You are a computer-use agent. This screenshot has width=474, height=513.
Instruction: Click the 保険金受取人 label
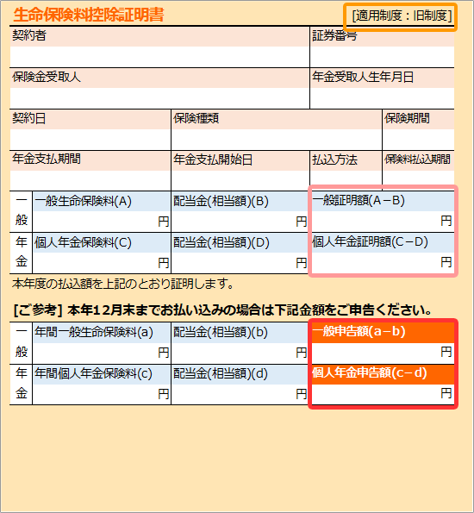tap(47, 77)
